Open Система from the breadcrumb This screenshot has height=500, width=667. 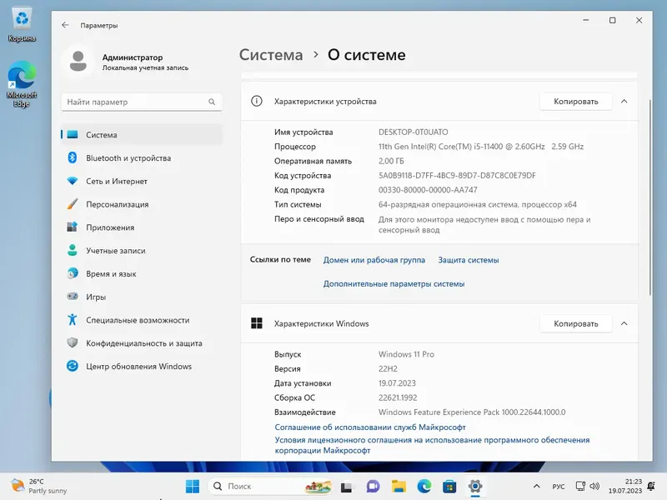point(270,55)
